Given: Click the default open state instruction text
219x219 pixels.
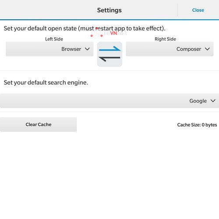Looking at the screenshot, I should (85, 28).
